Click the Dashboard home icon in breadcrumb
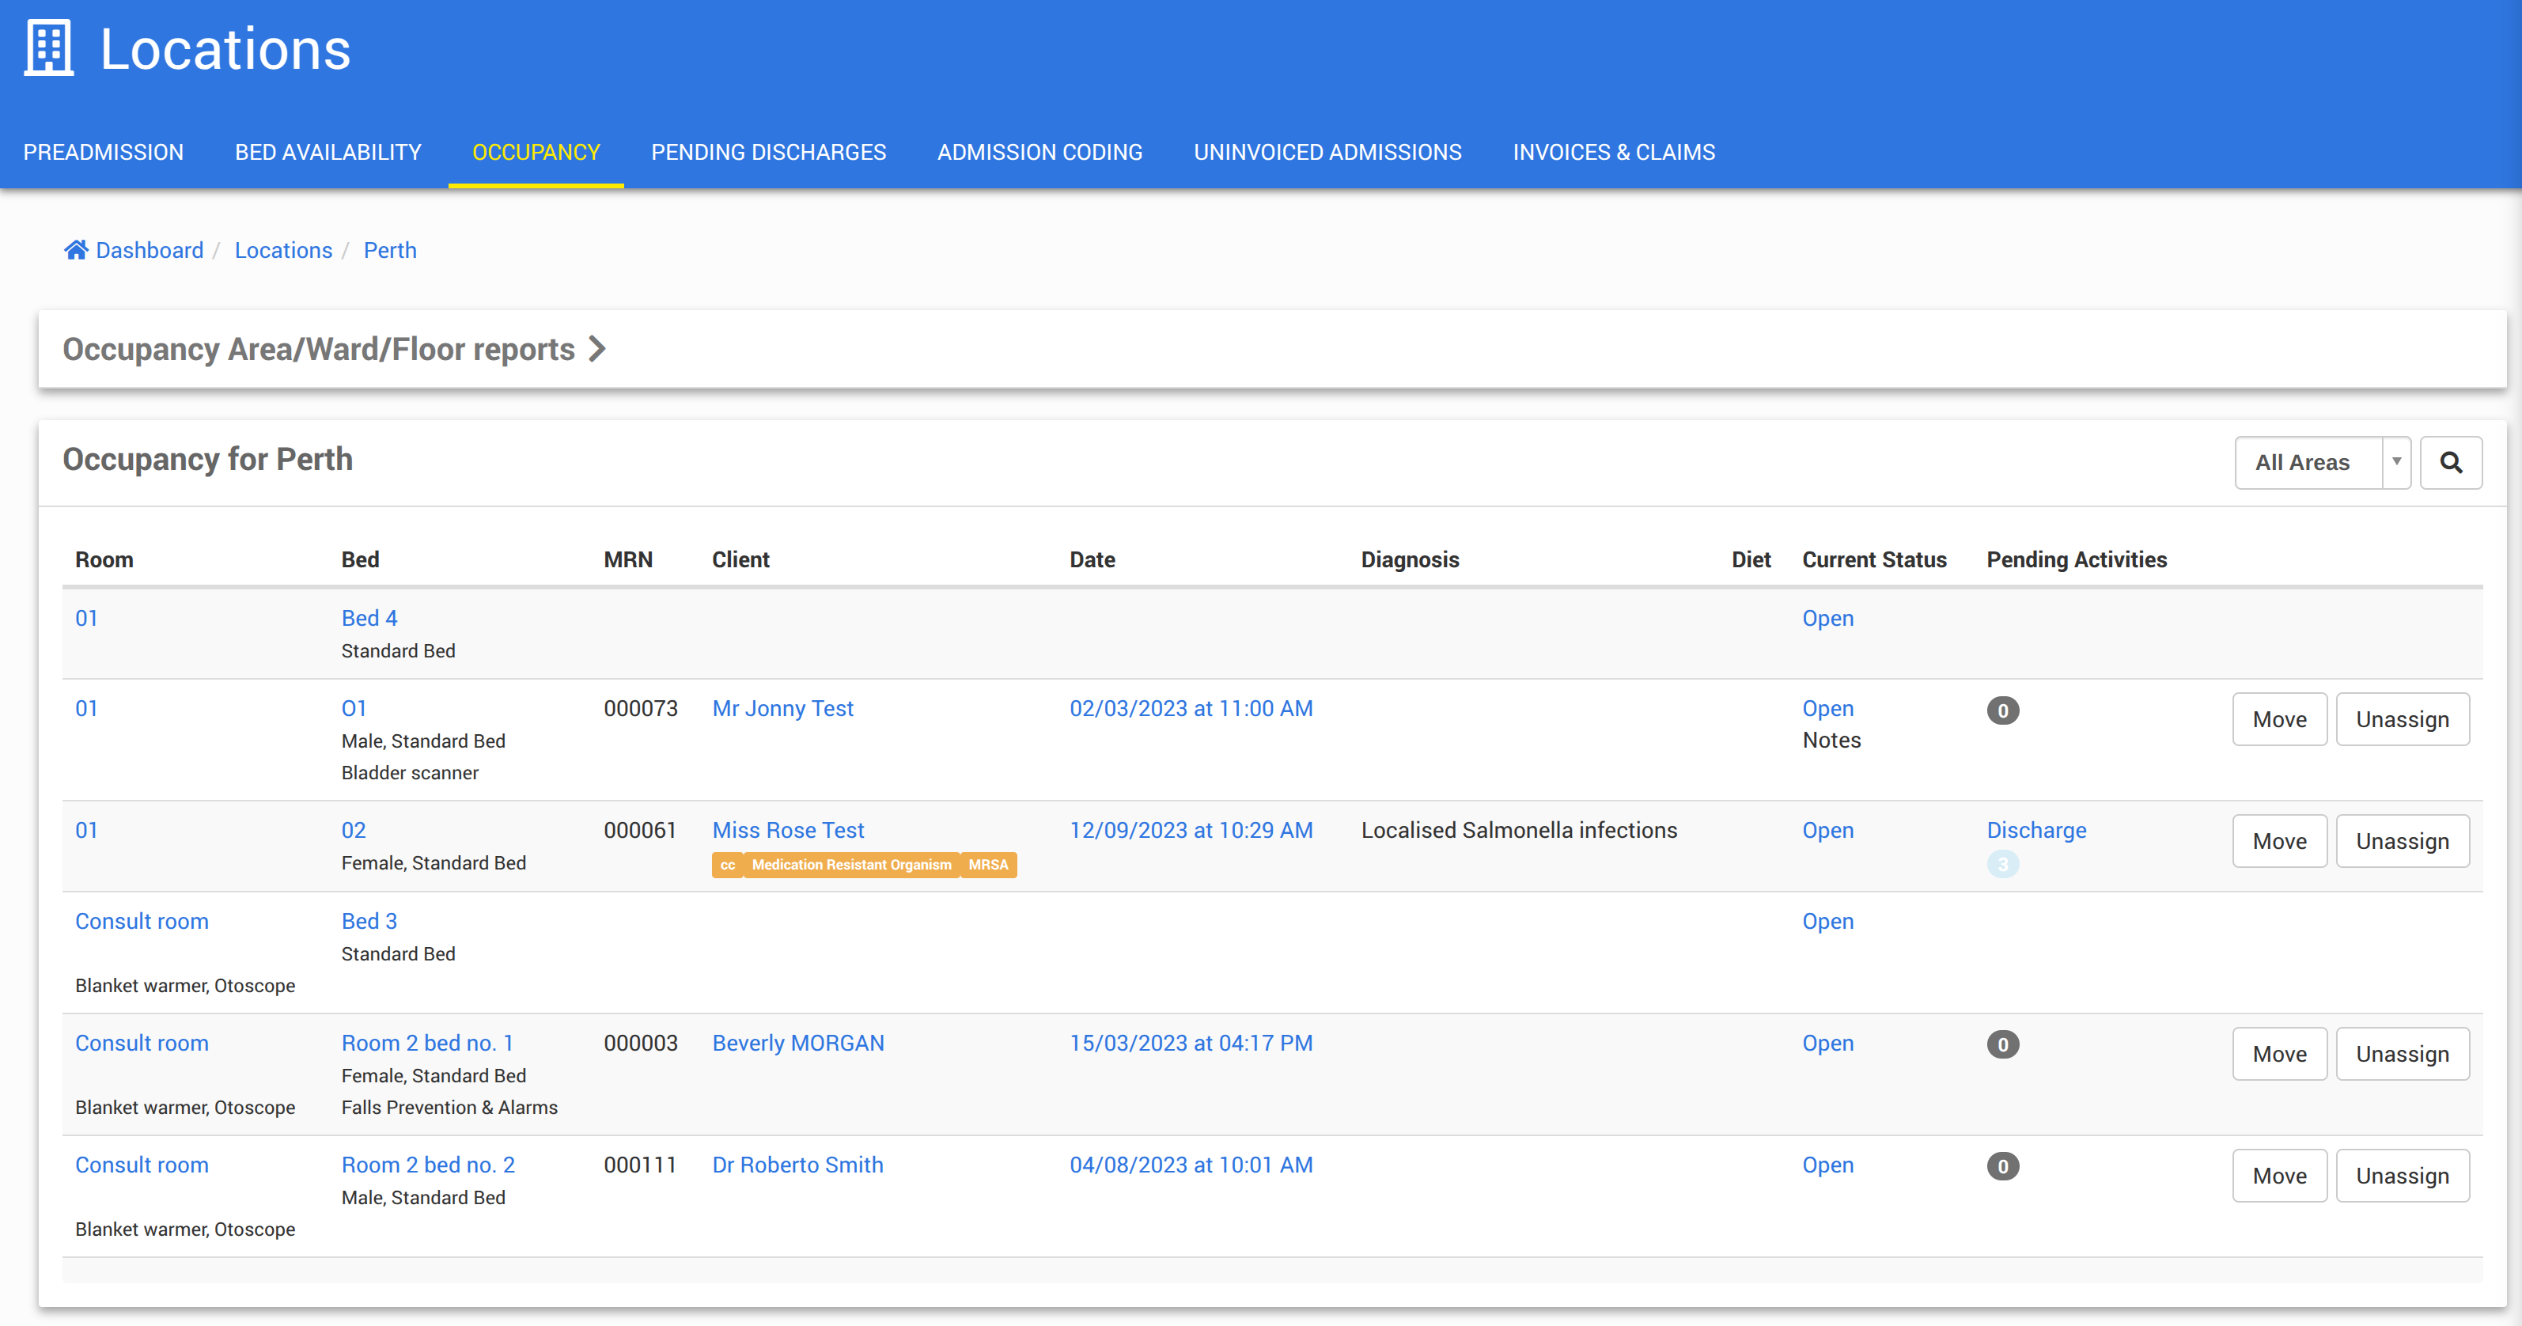 [x=75, y=250]
